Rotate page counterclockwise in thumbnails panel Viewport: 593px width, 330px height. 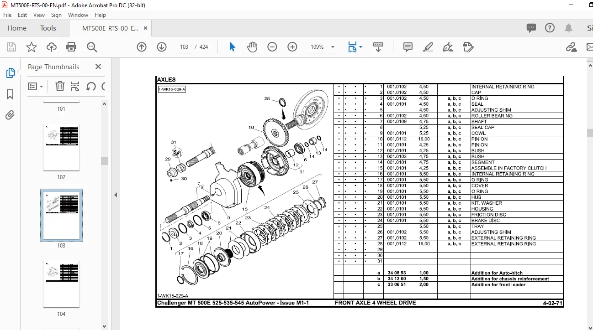[90, 86]
